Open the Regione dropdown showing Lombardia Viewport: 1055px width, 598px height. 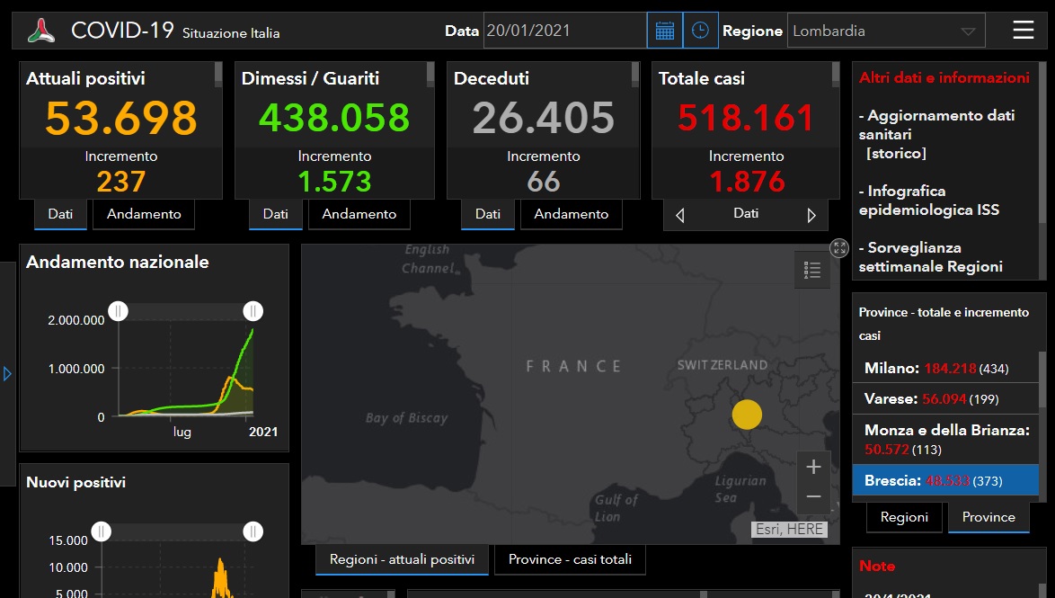click(x=885, y=31)
